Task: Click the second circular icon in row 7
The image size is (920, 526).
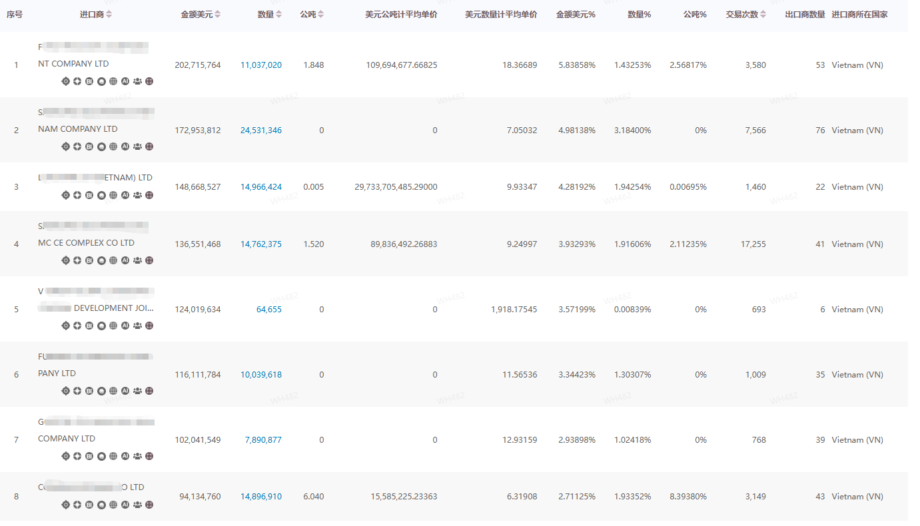Action: tap(77, 456)
